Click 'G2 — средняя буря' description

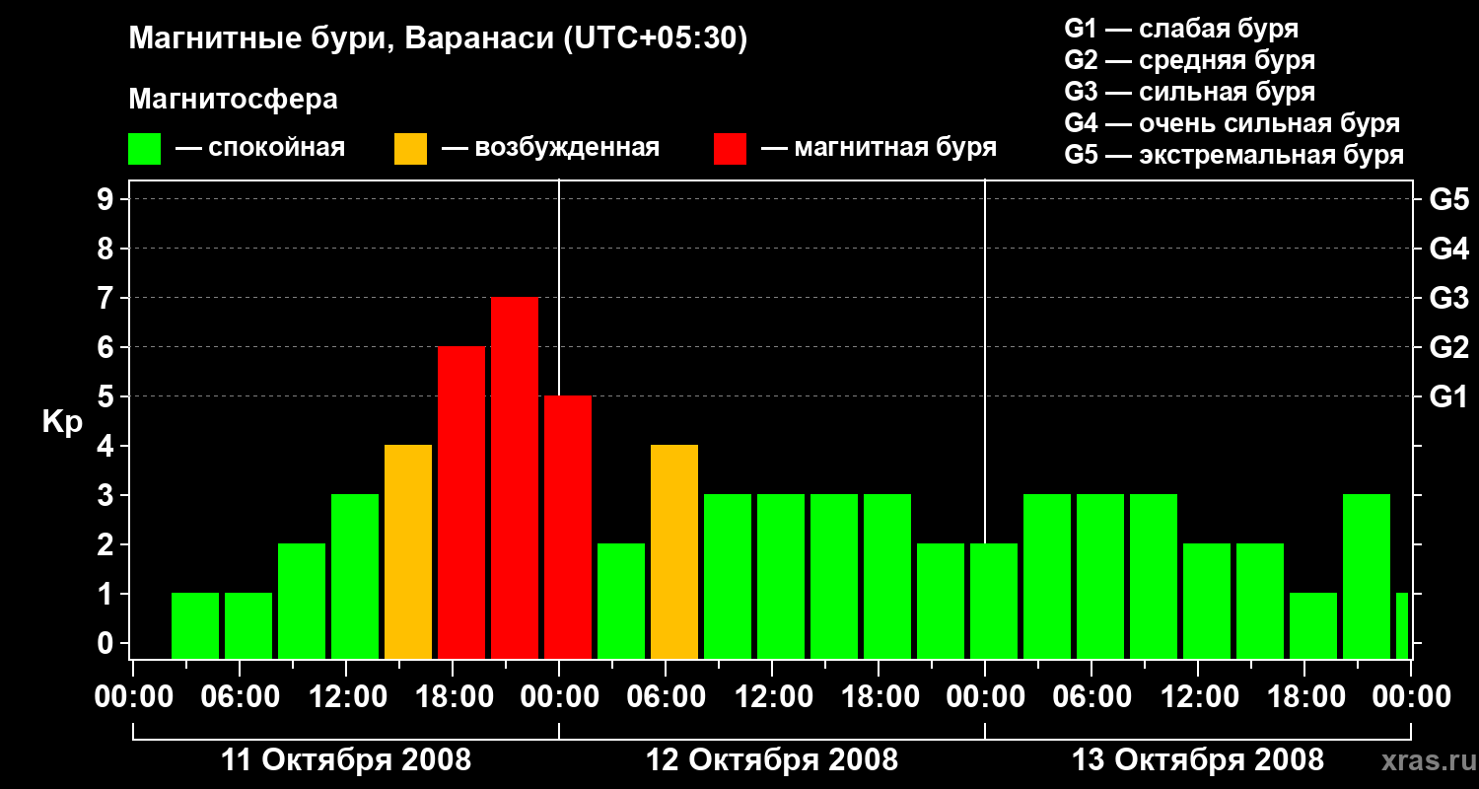(x=1189, y=60)
